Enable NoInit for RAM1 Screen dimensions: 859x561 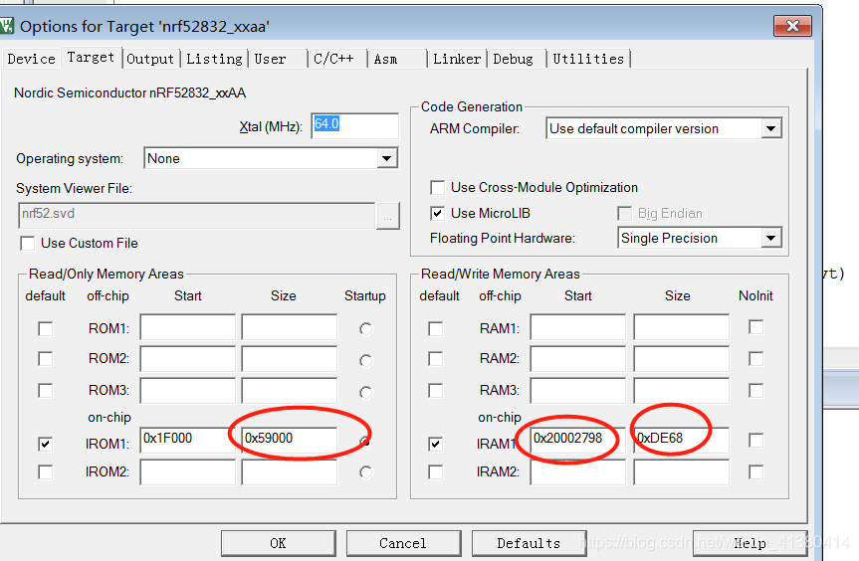click(756, 326)
